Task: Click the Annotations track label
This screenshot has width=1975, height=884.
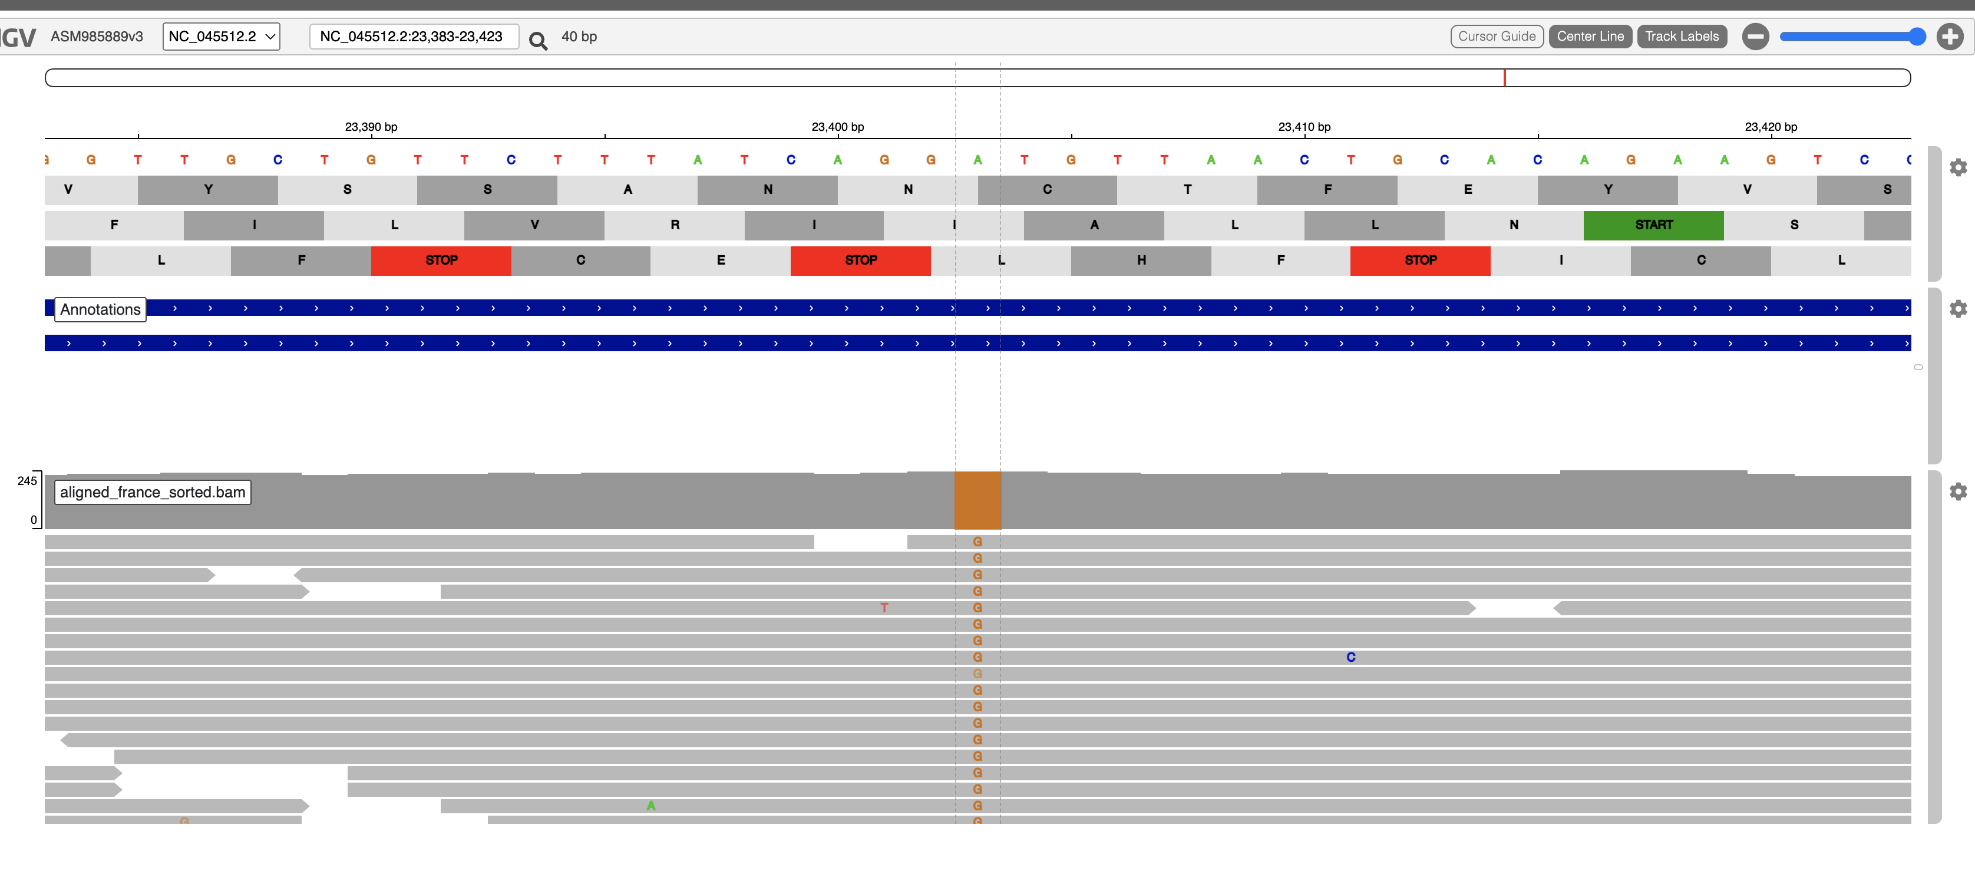Action: coord(100,309)
